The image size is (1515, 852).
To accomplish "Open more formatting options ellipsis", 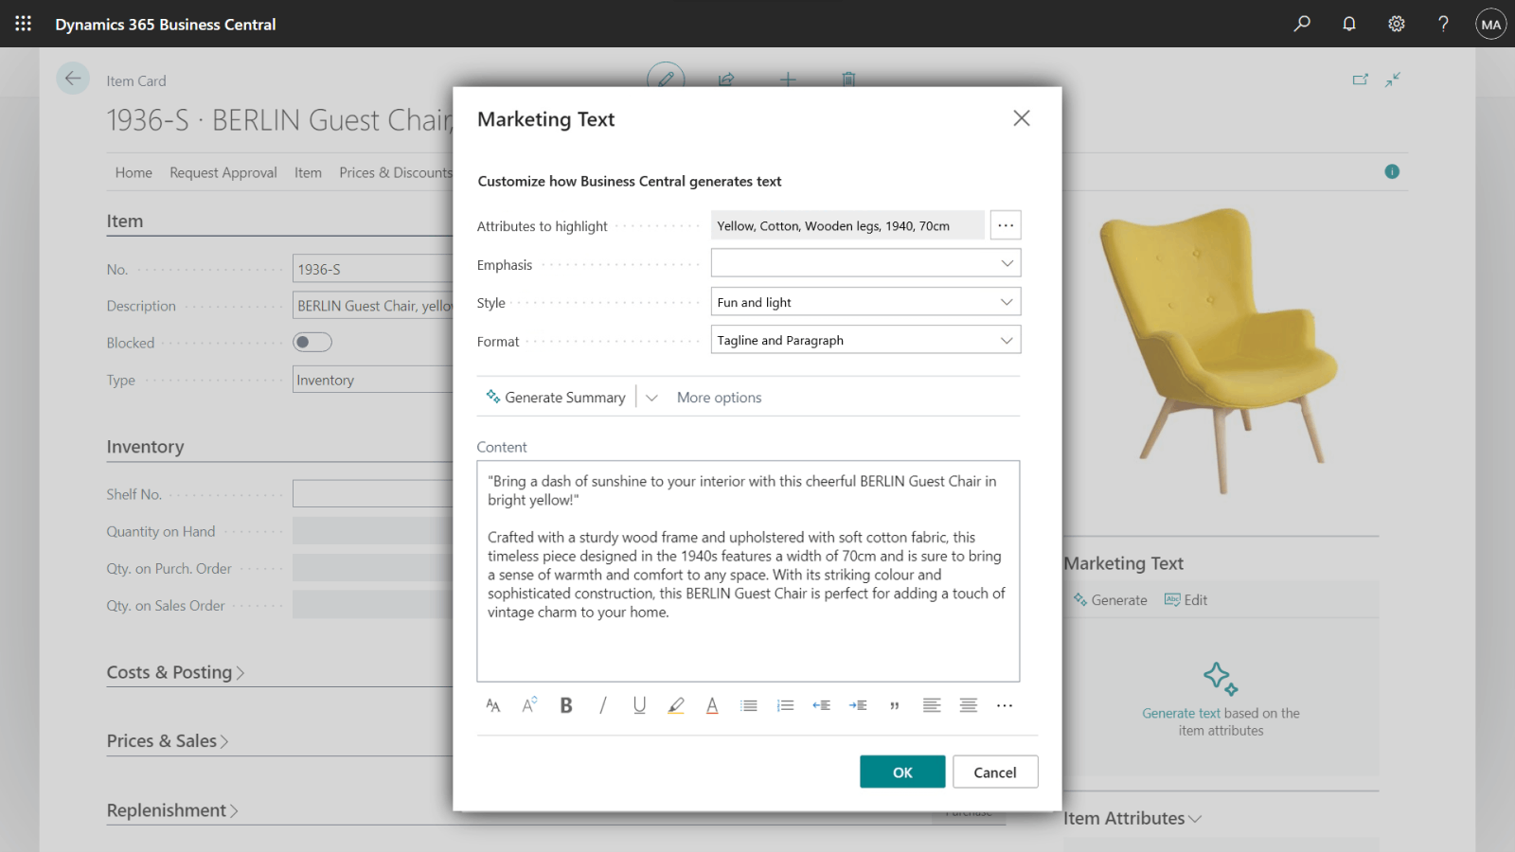I will point(1005,705).
